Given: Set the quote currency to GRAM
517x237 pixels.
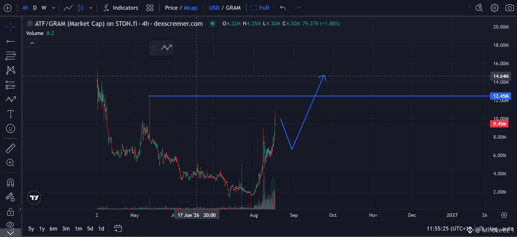Looking at the screenshot, I should pos(233,8).
